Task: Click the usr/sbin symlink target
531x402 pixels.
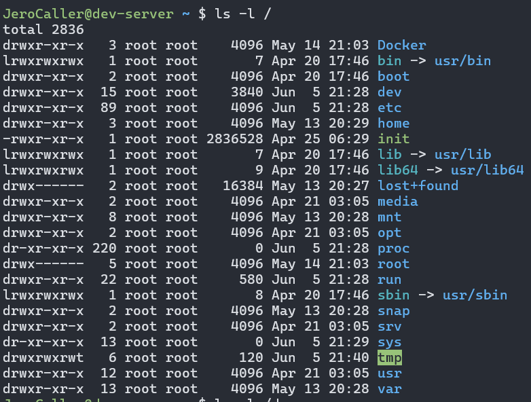Action: click(475, 295)
